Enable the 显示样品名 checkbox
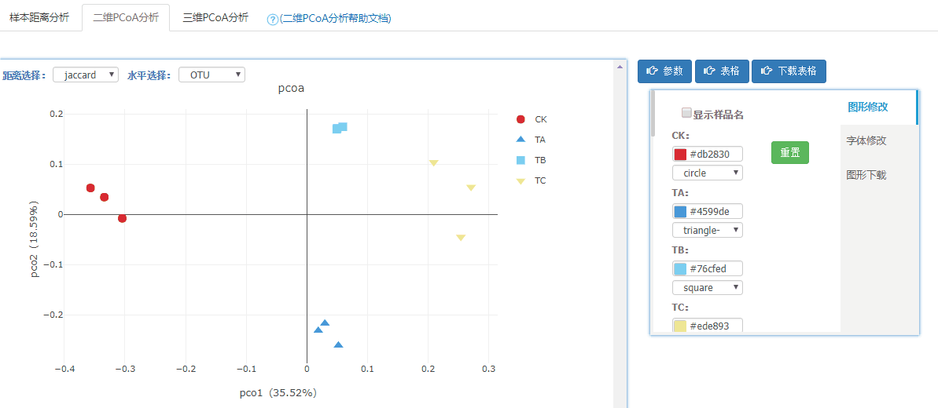 point(686,113)
